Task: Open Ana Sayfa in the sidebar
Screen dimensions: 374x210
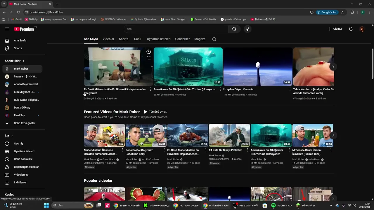Action: (22, 41)
